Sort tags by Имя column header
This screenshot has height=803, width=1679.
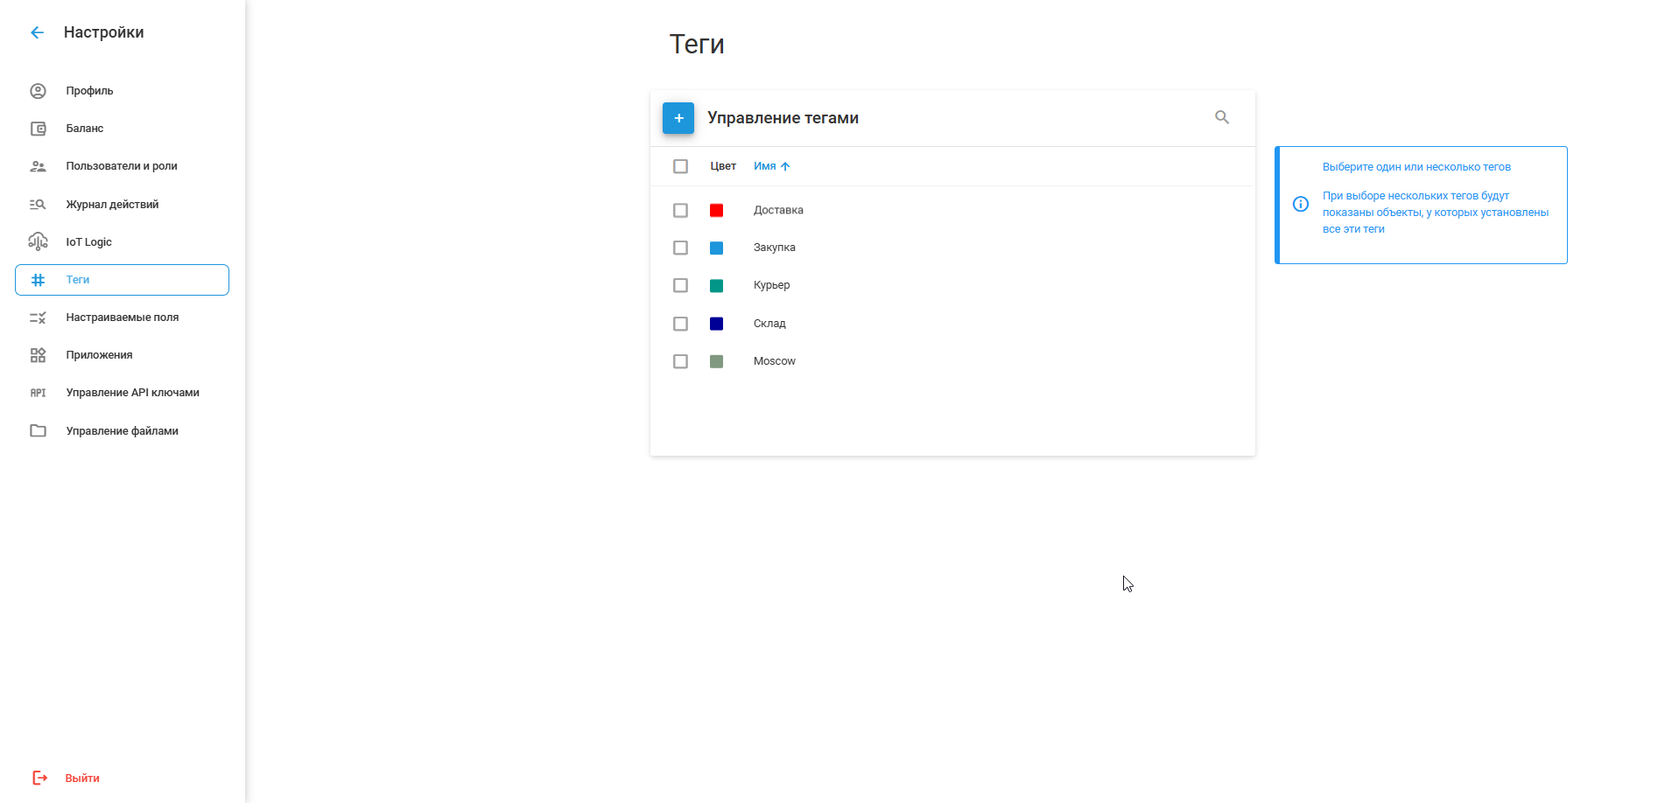[765, 166]
